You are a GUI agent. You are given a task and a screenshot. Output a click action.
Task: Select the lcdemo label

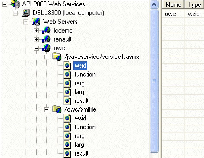(x=63, y=30)
